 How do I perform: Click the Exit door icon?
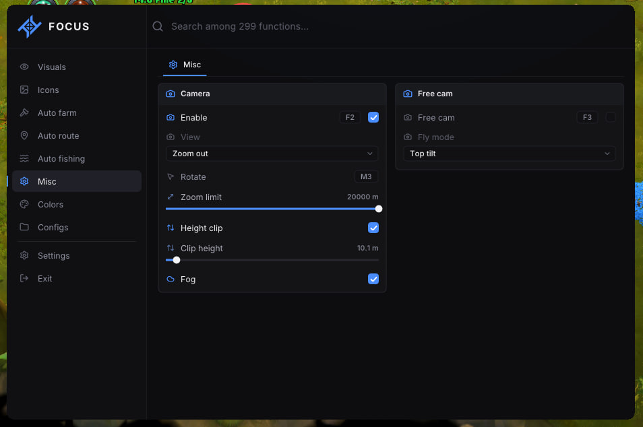coord(24,278)
